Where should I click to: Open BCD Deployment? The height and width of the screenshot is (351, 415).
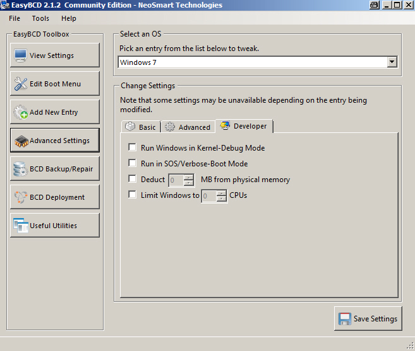(x=55, y=197)
